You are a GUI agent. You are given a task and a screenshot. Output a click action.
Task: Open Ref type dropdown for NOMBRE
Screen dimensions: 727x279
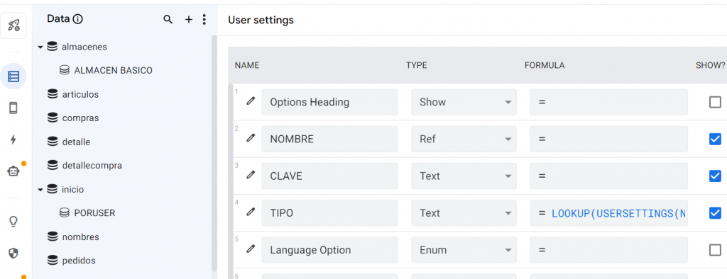[x=464, y=139]
